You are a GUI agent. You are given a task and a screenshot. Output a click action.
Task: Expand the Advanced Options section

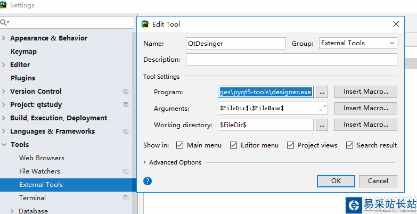(146, 162)
